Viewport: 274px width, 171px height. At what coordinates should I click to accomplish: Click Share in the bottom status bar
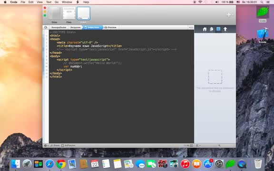point(55,145)
